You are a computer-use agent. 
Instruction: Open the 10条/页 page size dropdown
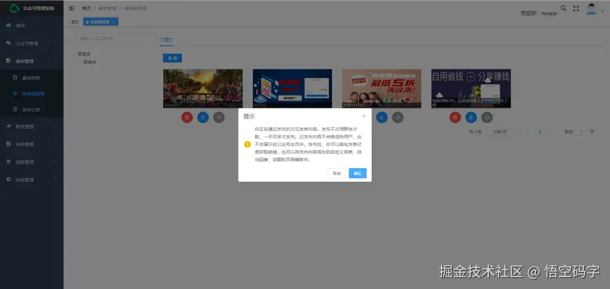[502, 132]
